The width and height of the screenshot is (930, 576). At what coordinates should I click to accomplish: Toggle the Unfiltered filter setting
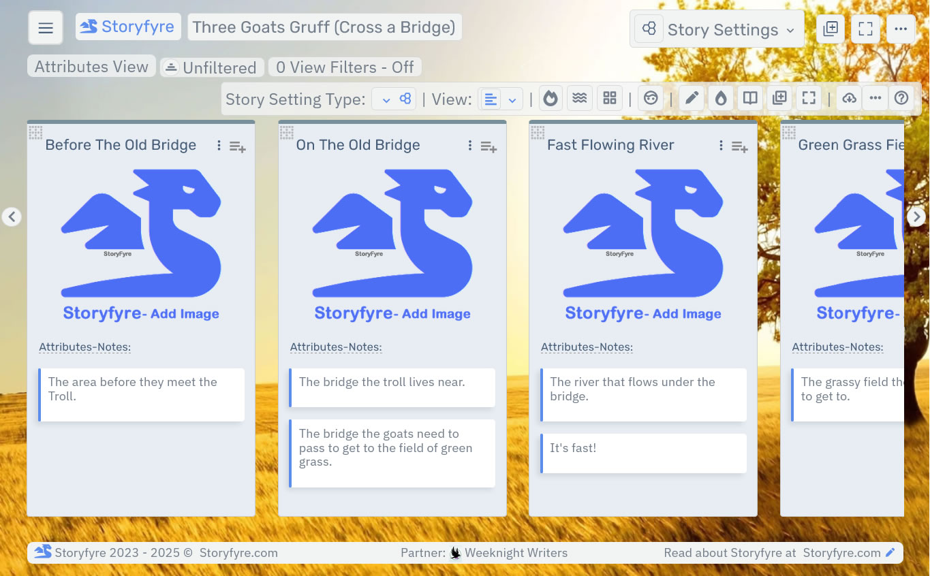click(212, 67)
